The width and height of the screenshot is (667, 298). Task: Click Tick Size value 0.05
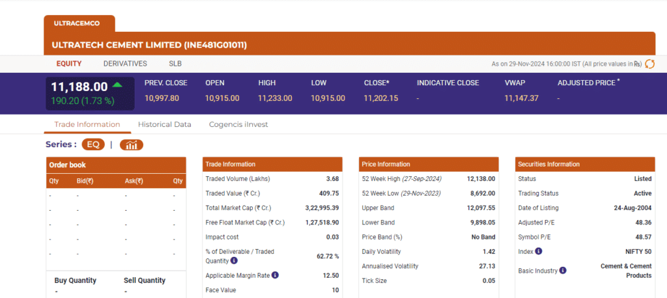(x=489, y=280)
